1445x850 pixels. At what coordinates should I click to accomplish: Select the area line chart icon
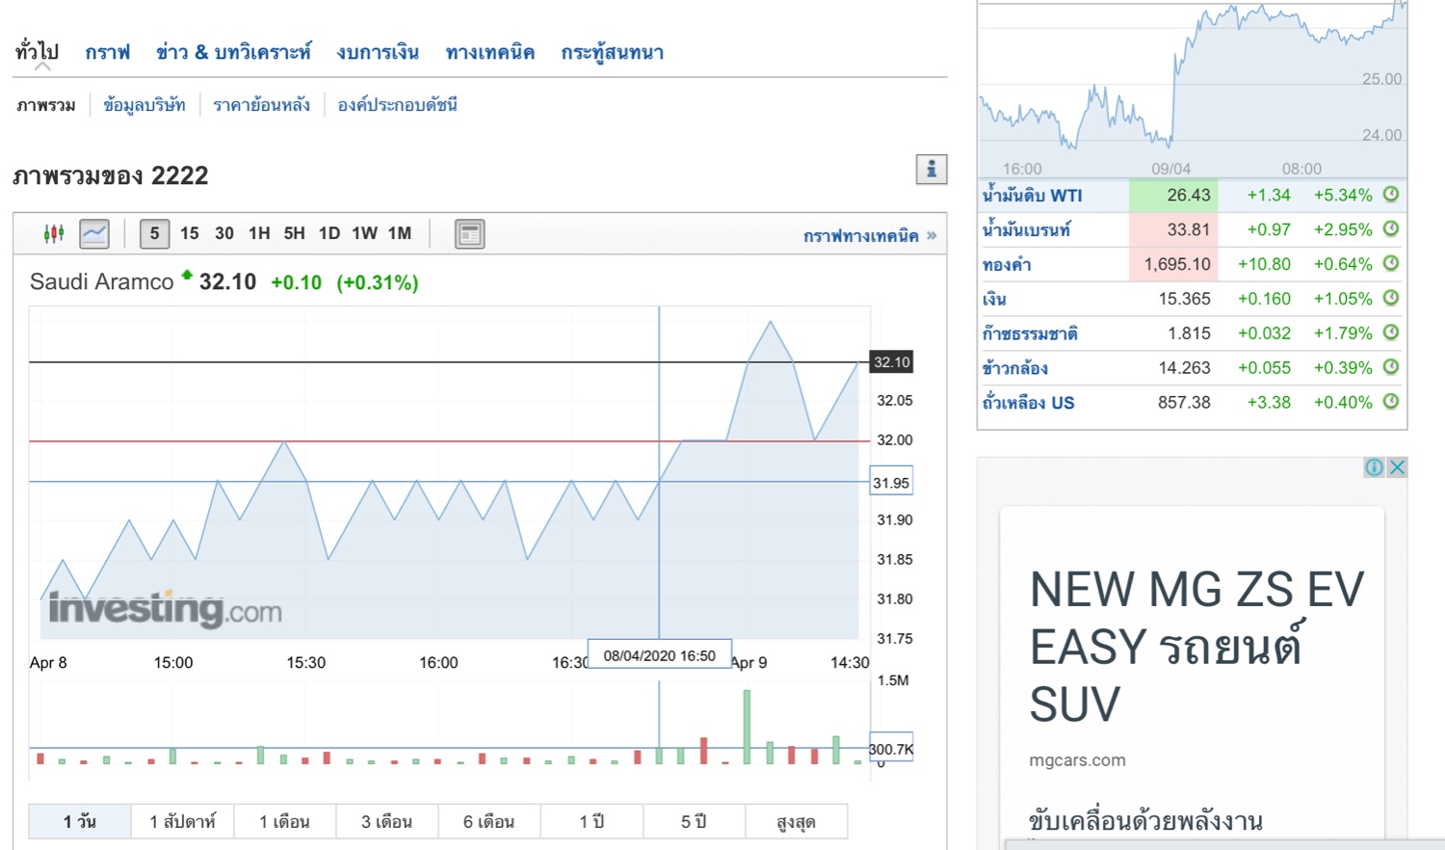click(x=94, y=233)
